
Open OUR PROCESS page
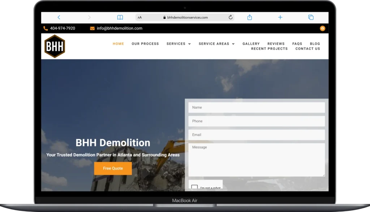[145, 44]
